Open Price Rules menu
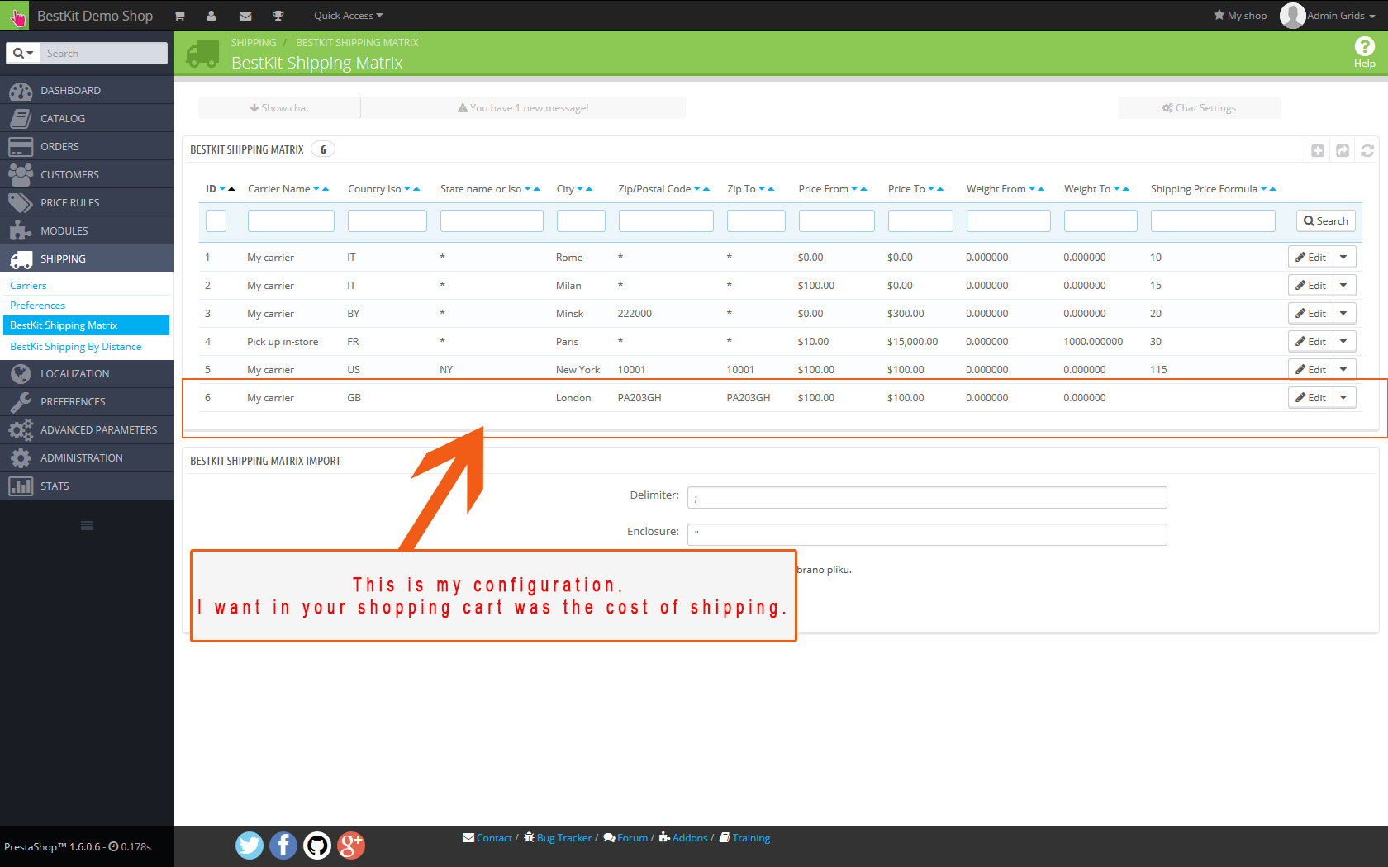 pyautogui.click(x=87, y=202)
